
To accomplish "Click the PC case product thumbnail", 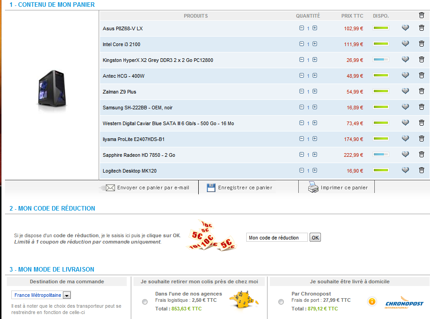I will [52, 91].
